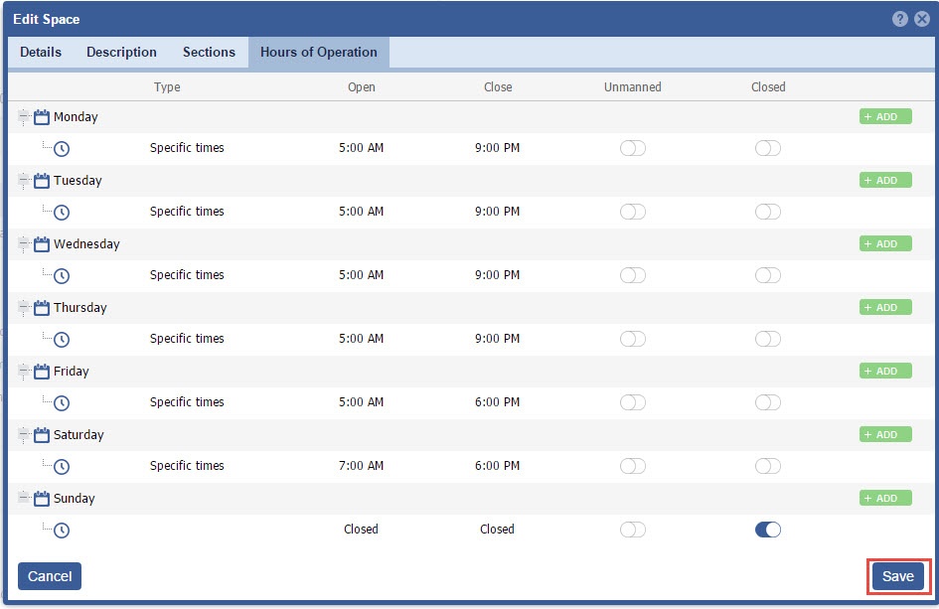This screenshot has width=939, height=609.
Task: Collapse the Monday tree node
Action: pos(24,117)
